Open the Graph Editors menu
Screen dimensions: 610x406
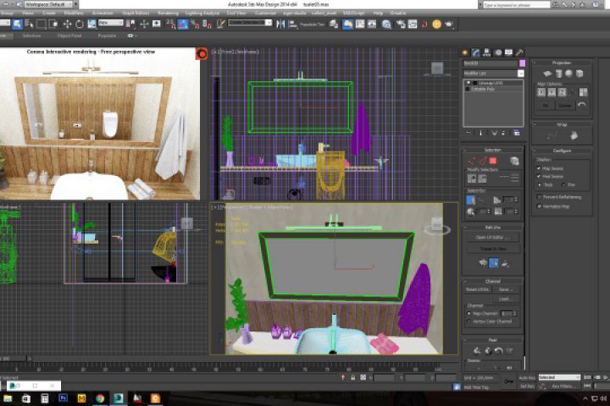(x=136, y=14)
